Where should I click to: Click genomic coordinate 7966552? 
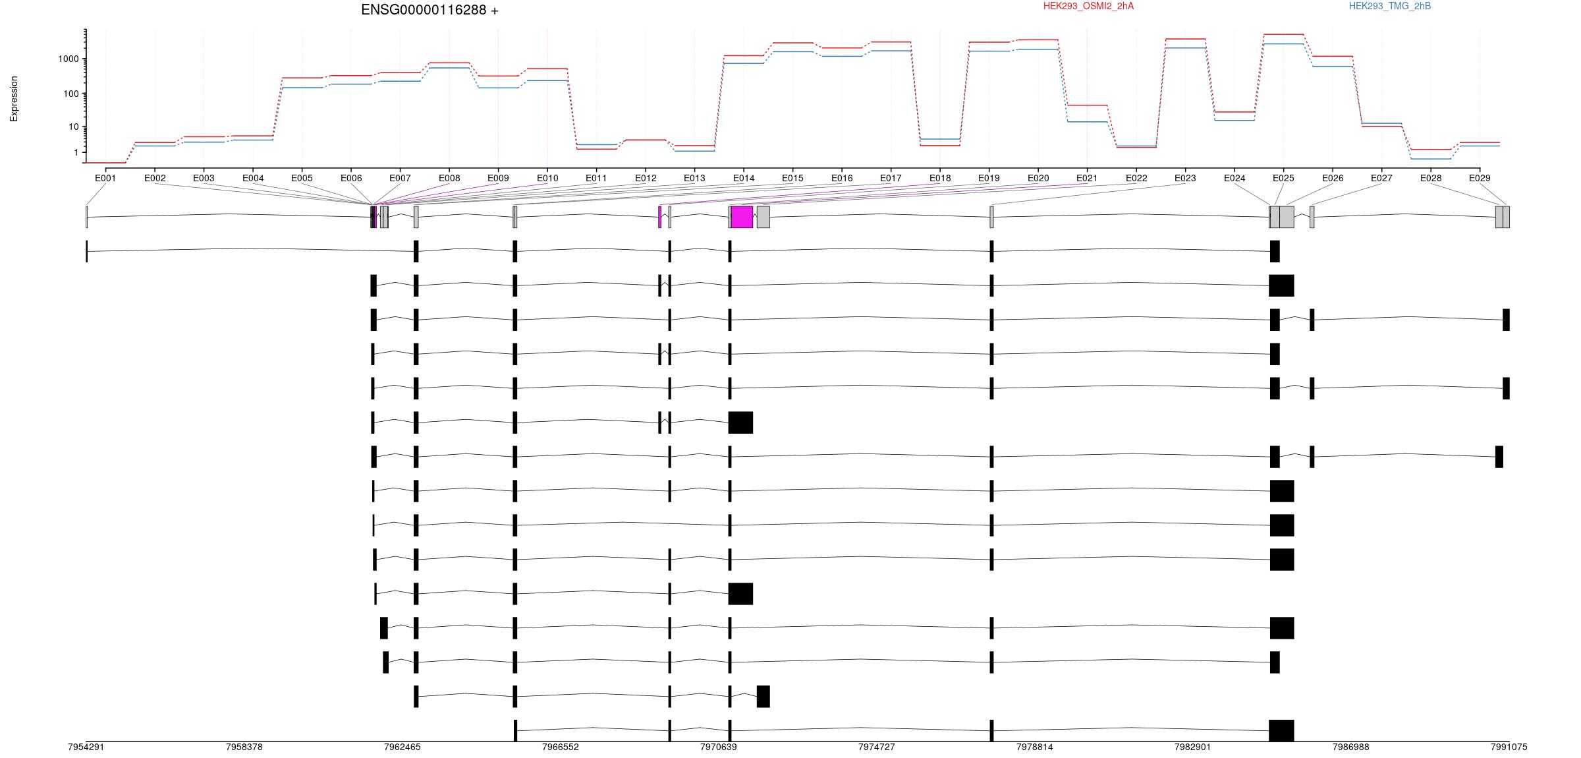tap(561, 747)
